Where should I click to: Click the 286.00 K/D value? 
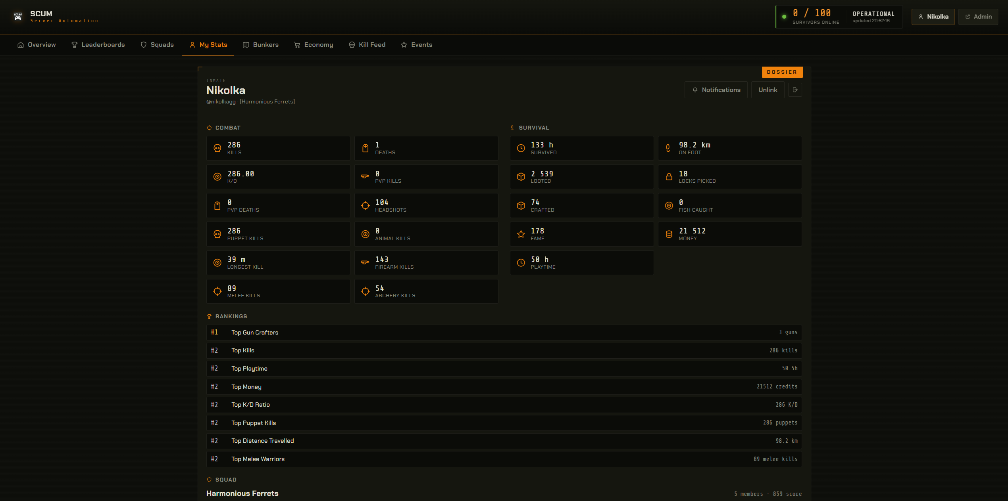tap(240, 174)
